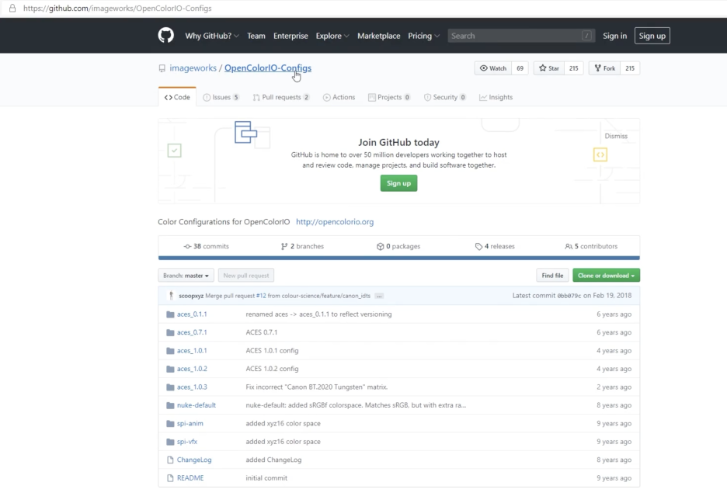View the 38 commits
The height and width of the screenshot is (493, 727).
207,246
